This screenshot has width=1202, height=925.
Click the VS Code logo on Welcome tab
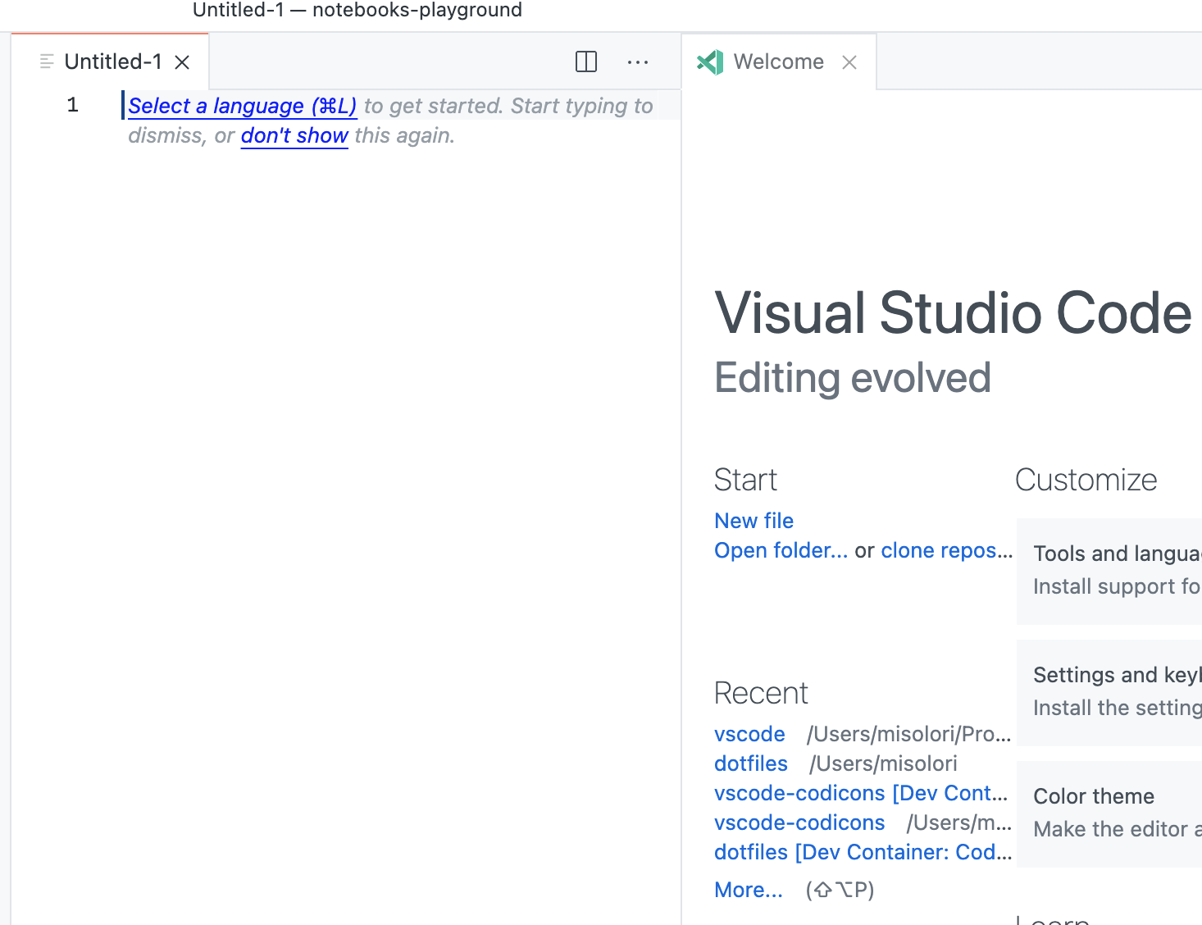(710, 61)
